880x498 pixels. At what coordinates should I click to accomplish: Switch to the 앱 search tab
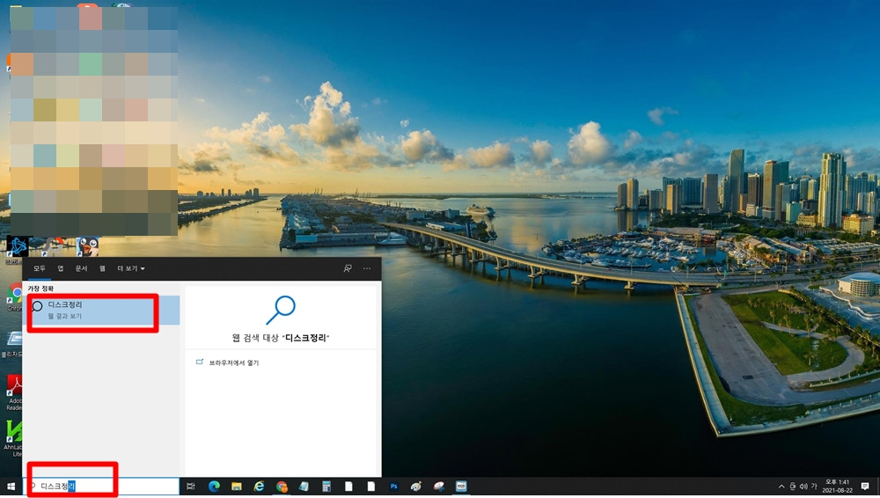click(x=61, y=268)
